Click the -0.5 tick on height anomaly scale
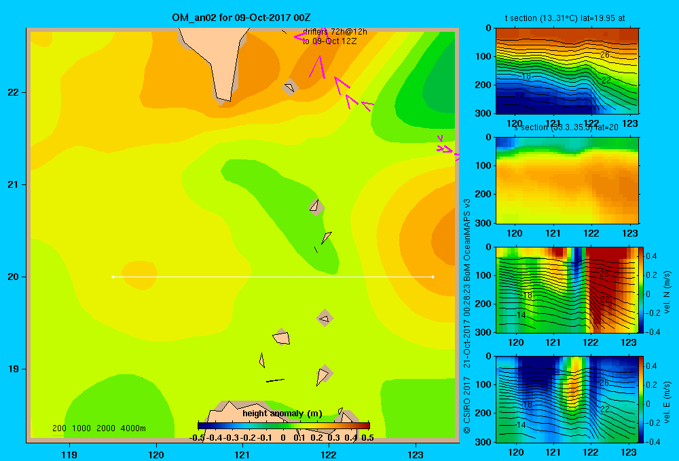Viewport: 679px width, 461px height. tap(197, 438)
